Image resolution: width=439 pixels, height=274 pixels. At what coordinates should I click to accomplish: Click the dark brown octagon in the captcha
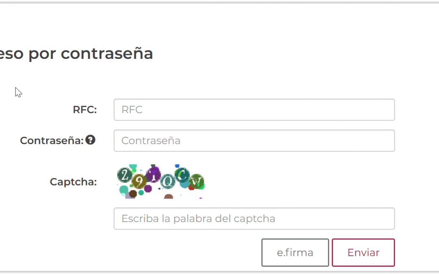click(x=133, y=194)
